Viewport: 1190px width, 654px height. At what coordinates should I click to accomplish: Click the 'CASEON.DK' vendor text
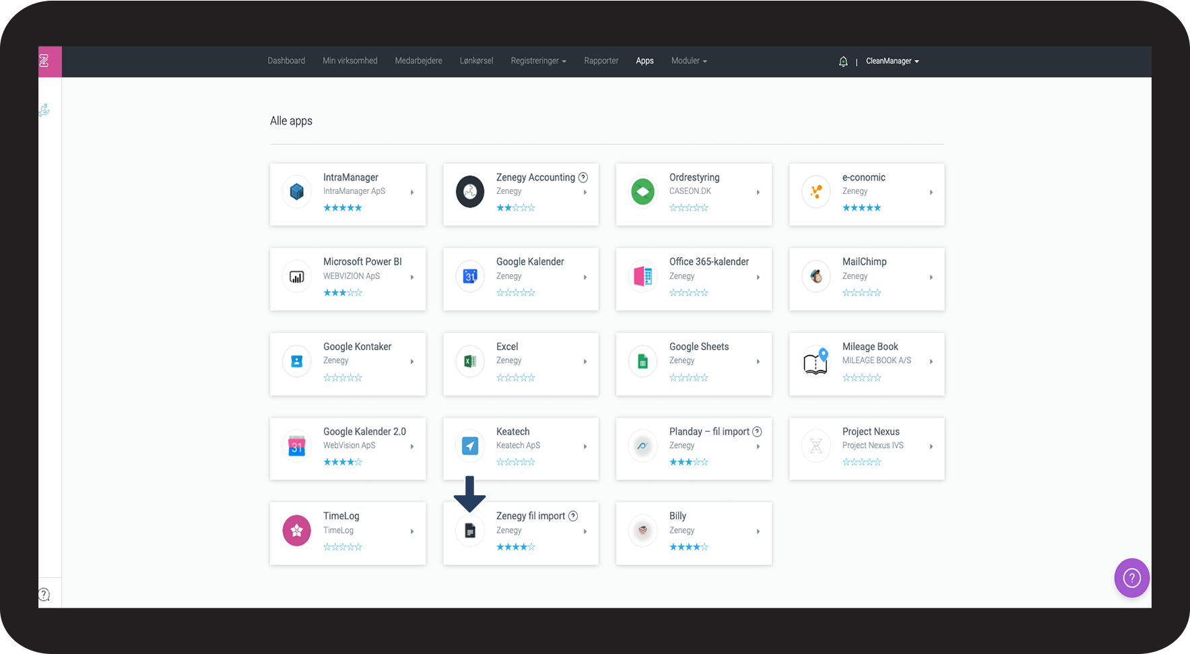point(690,191)
